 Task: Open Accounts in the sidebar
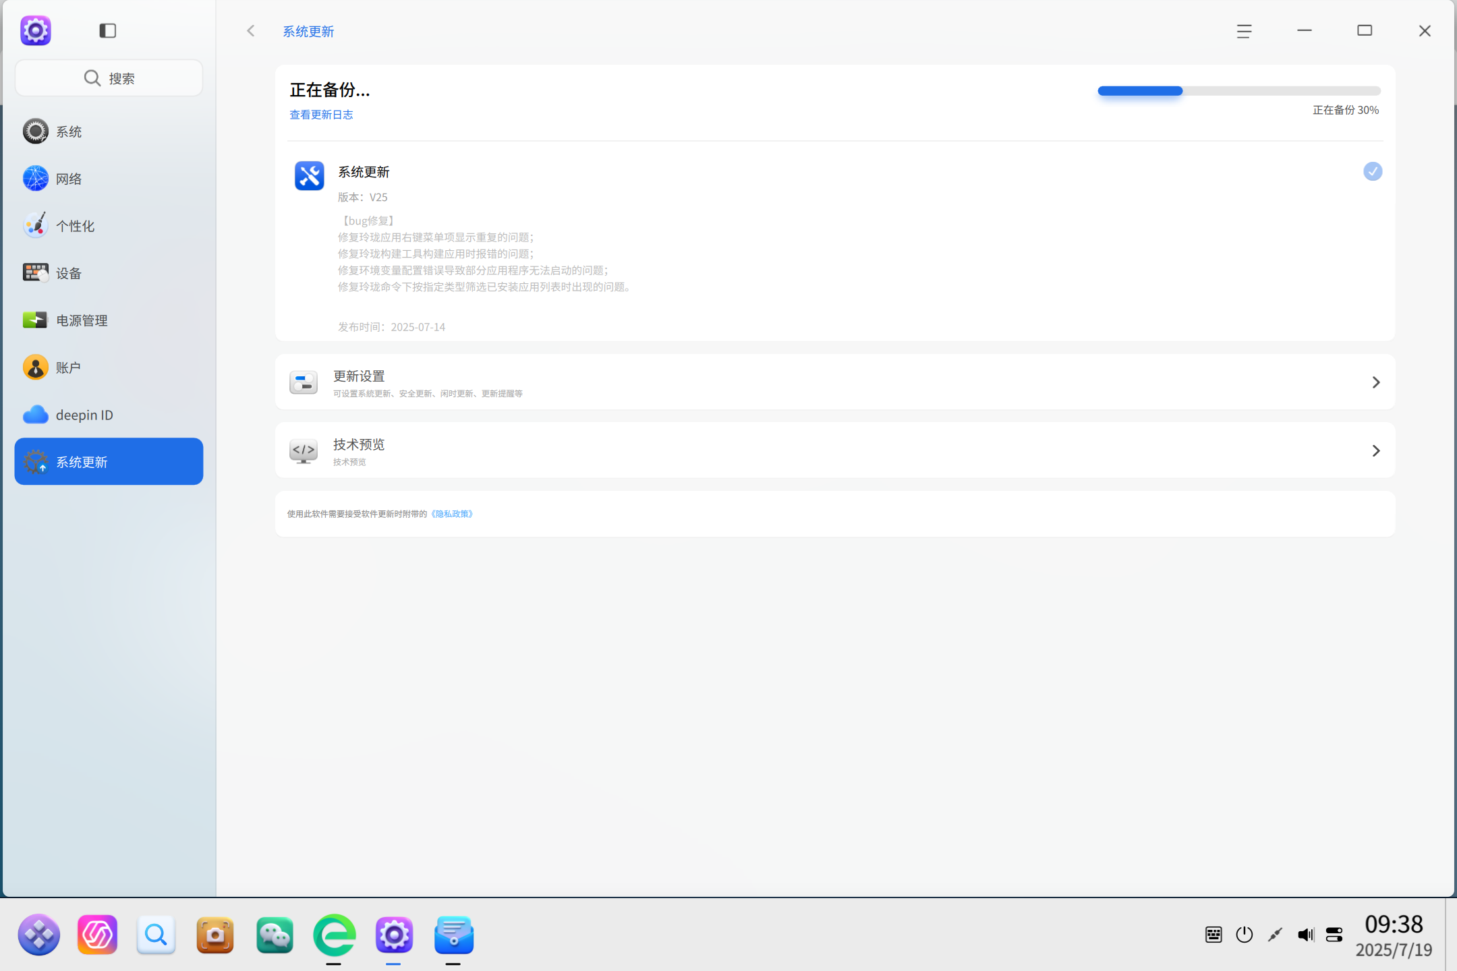pyautogui.click(x=109, y=367)
